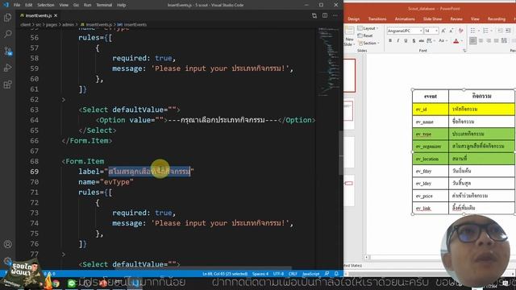The image size is (516, 290).
Task: Open the Edit menu in VS Code
Action: [29, 5]
